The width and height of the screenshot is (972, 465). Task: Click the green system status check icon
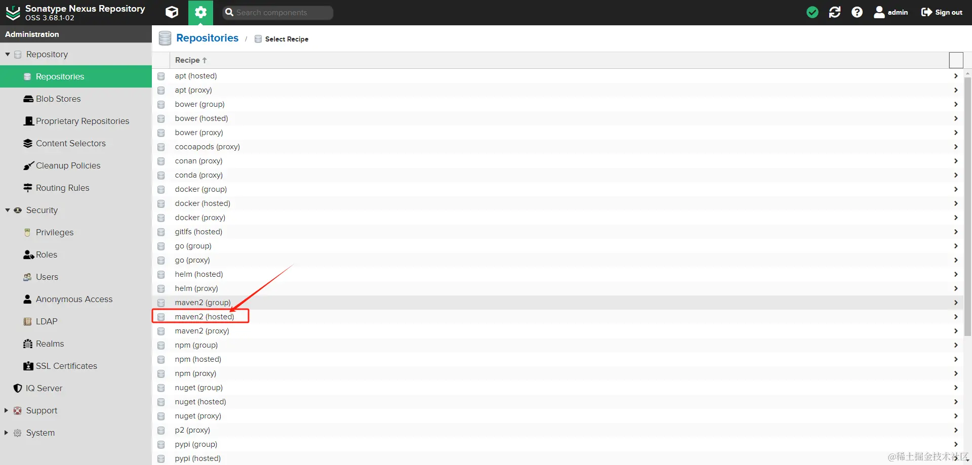(x=813, y=12)
